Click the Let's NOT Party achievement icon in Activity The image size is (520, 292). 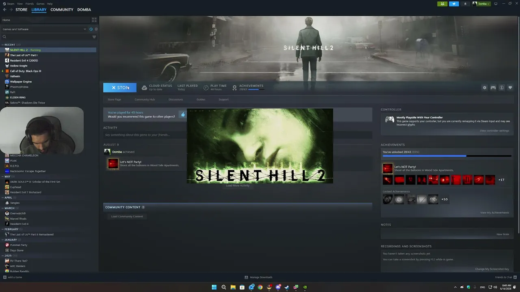[x=113, y=163]
